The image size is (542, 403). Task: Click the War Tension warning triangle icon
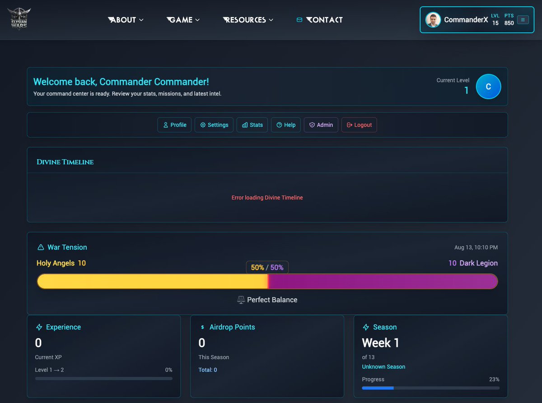pyautogui.click(x=41, y=247)
